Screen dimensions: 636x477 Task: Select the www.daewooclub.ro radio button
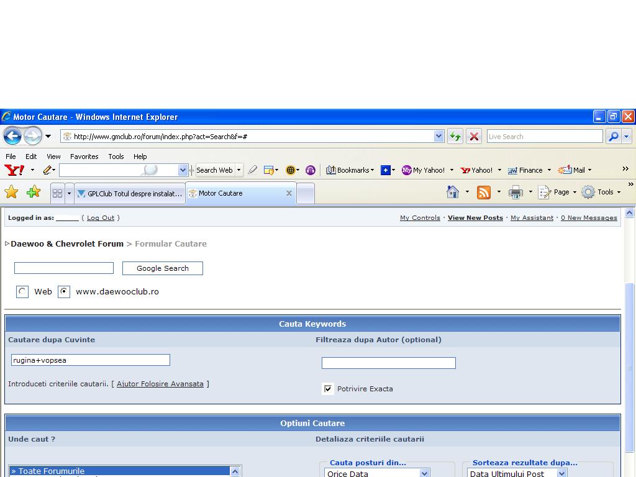point(64,291)
